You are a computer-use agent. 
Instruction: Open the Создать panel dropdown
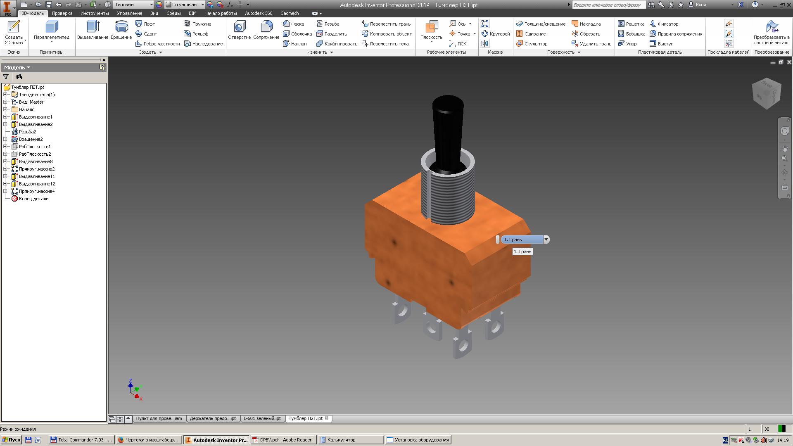coord(151,52)
